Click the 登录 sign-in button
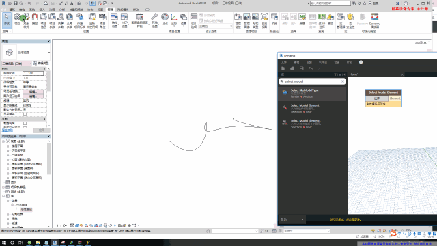The image size is (437, 246). coord(373,3)
